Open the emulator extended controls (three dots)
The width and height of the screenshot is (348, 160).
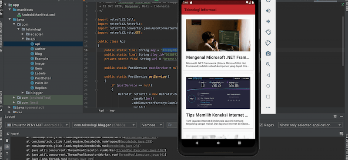click(x=268, y=107)
